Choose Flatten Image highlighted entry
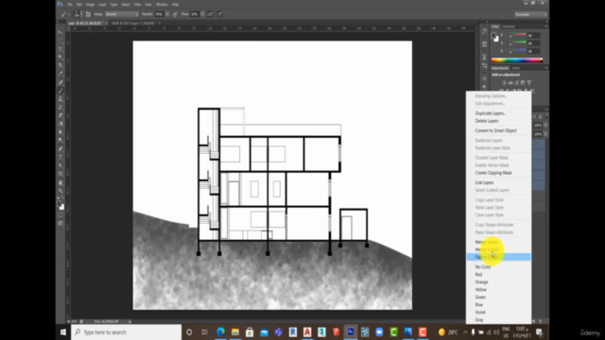This screenshot has width=605, height=340. [498, 257]
